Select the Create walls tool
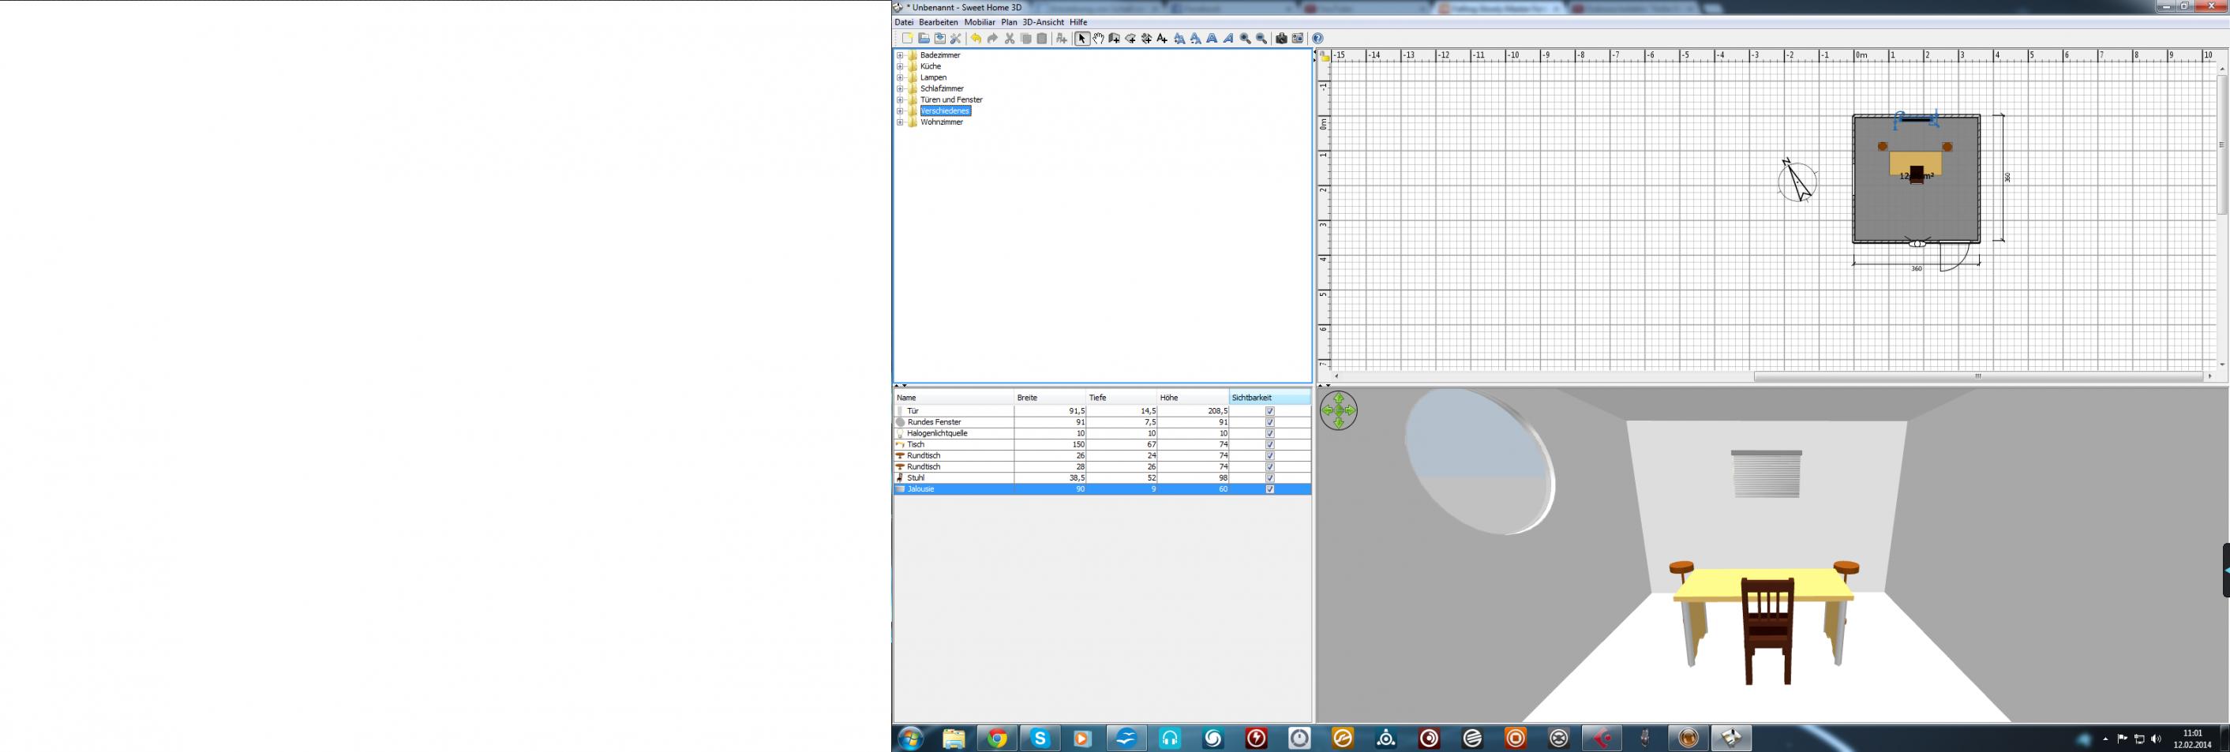Viewport: 2230px width, 752px height. coord(1114,39)
